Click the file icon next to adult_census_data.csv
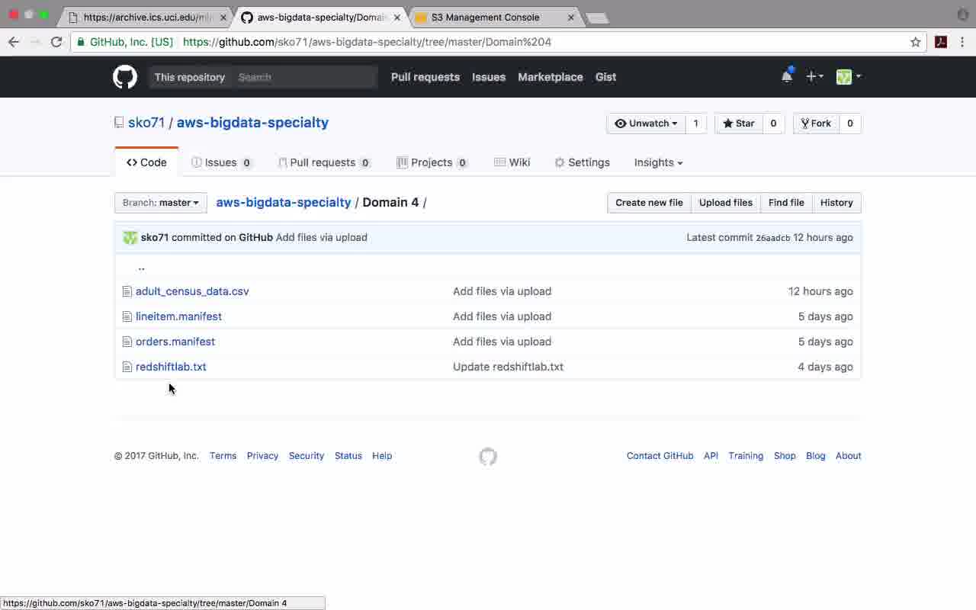The width and height of the screenshot is (976, 610). [x=127, y=291]
